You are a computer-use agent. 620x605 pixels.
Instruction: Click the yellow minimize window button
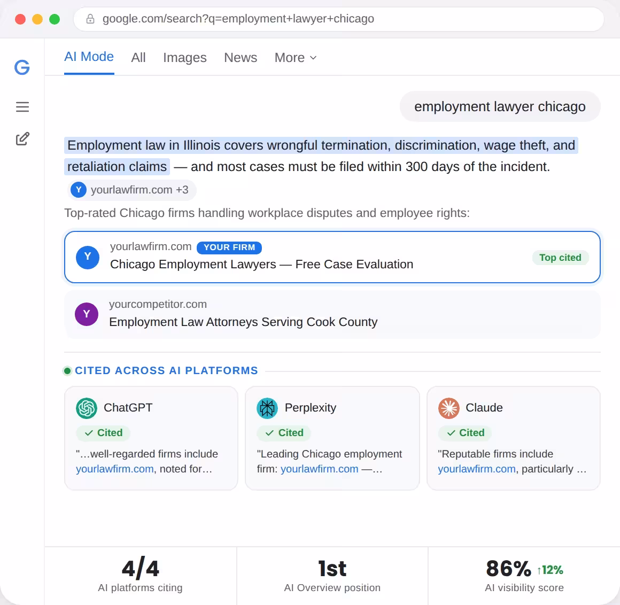pyautogui.click(x=37, y=19)
